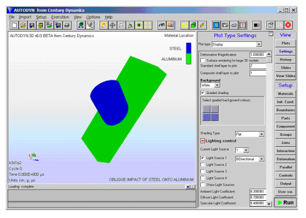This screenshot has height=218, width=306.
Task: Click the green Run button
Action: pos(285,202)
